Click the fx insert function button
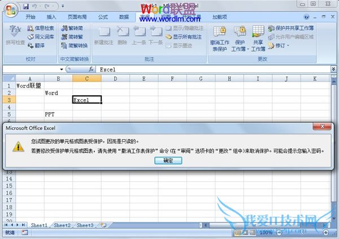This screenshot has height=239, width=339. pos(91,69)
